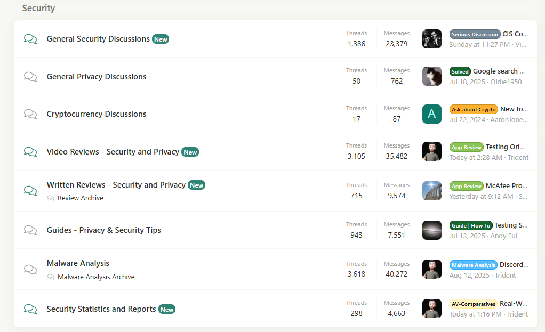Open the Security category heading
545x332 pixels.
(x=38, y=9)
